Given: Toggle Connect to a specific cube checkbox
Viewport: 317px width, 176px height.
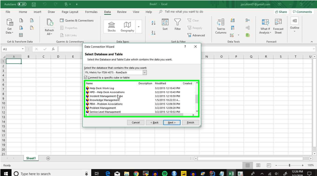Looking at the screenshot, I should coord(86,77).
